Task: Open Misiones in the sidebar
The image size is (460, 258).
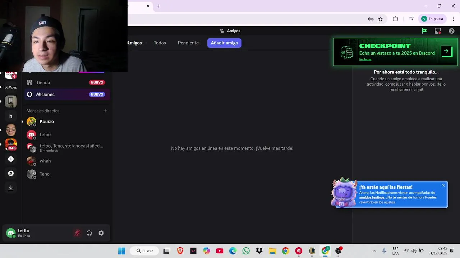Action: point(67,94)
